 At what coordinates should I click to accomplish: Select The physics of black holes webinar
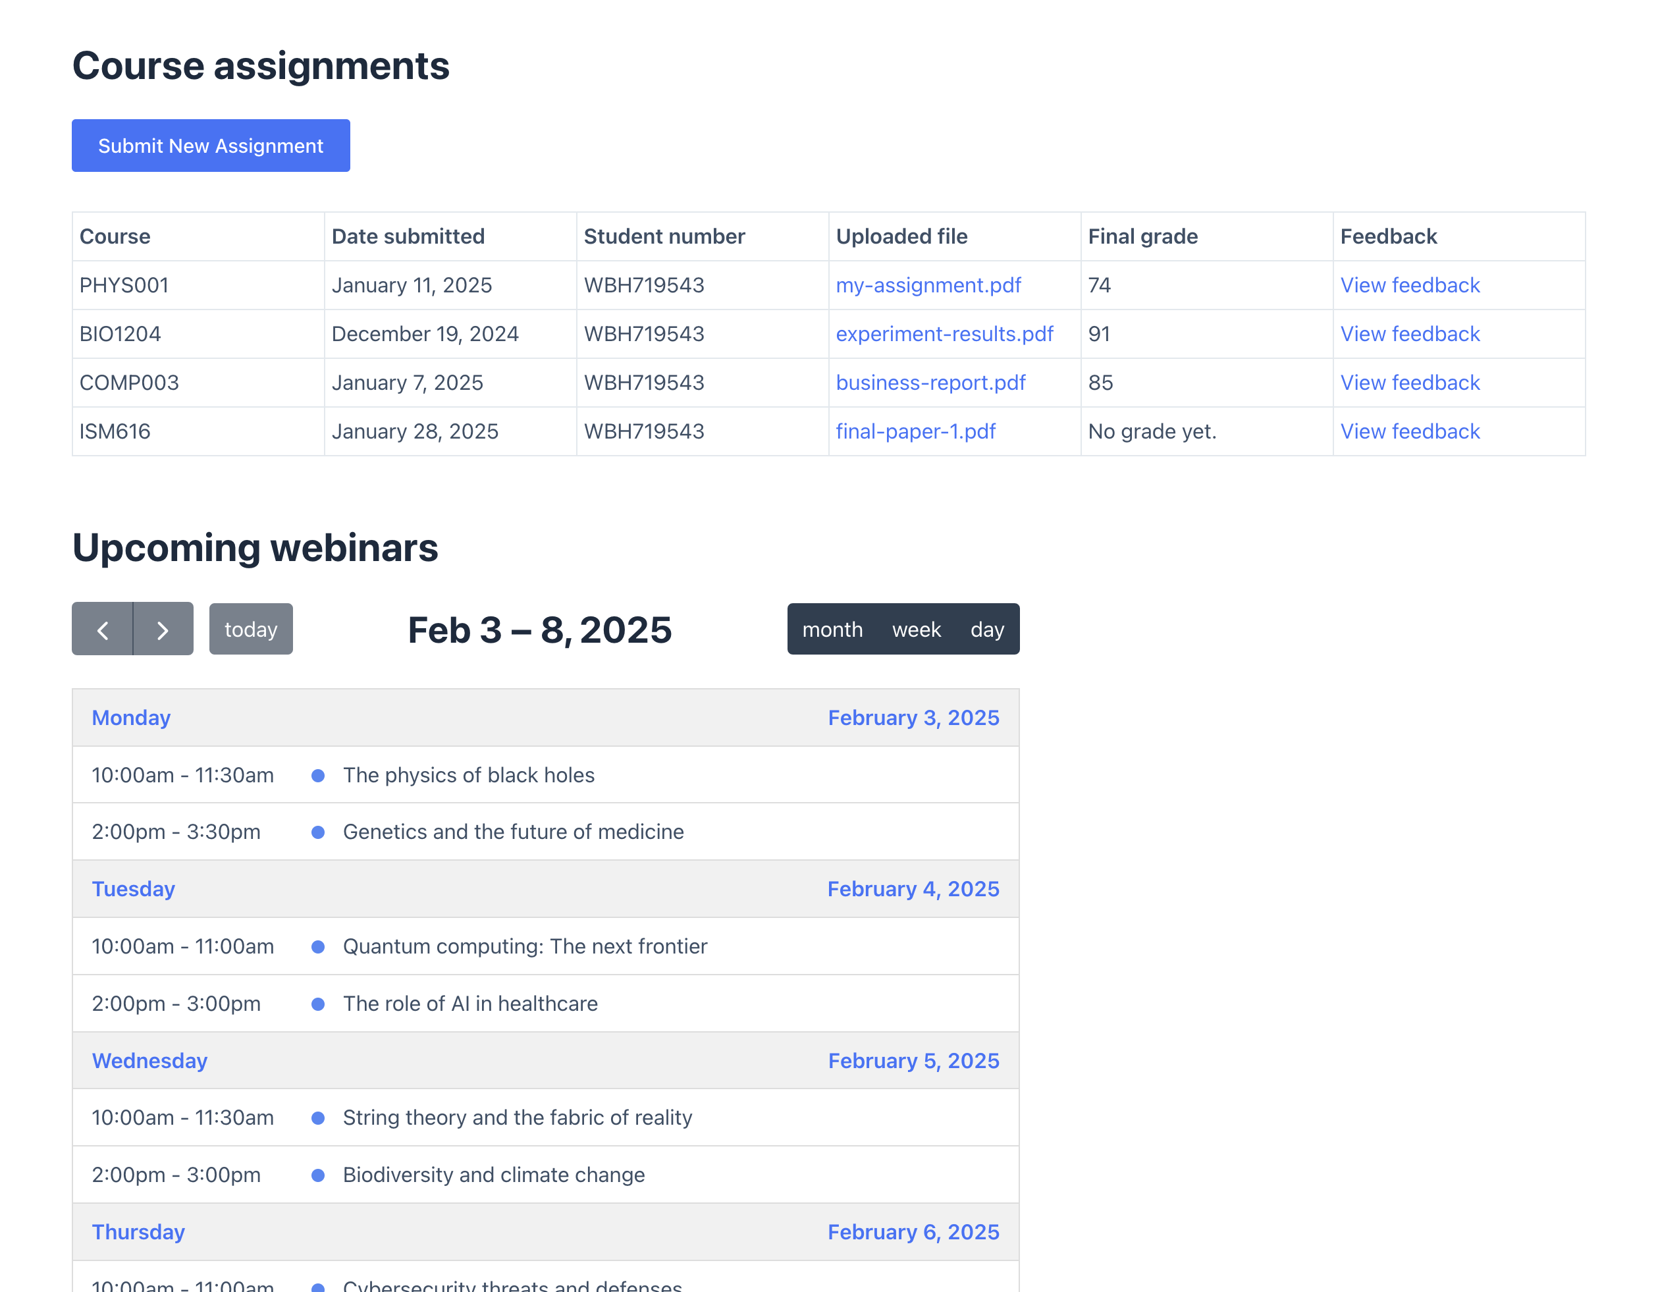point(546,775)
